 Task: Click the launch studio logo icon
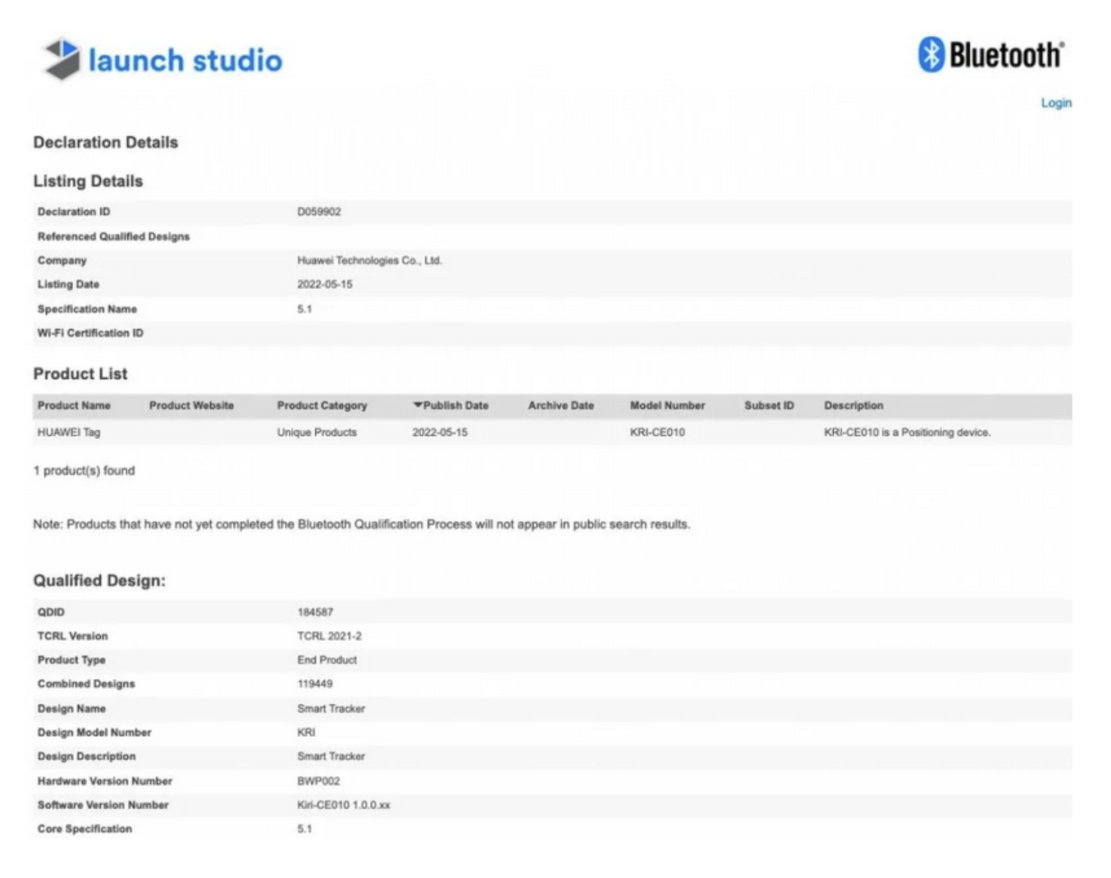click(62, 59)
